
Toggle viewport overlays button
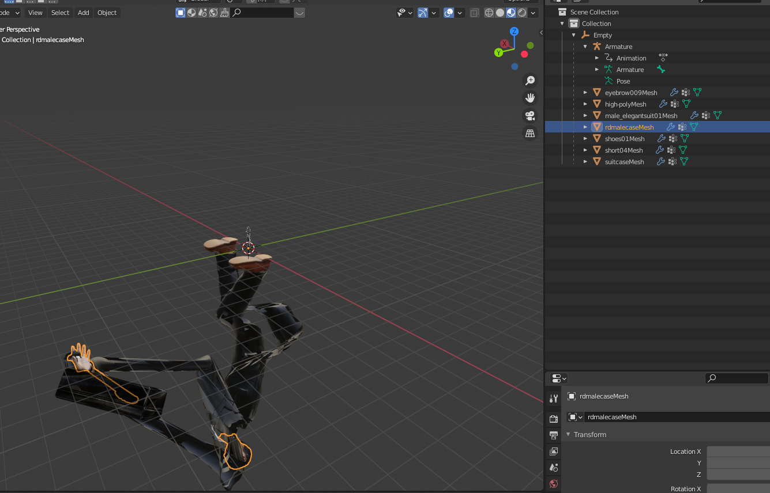449,13
